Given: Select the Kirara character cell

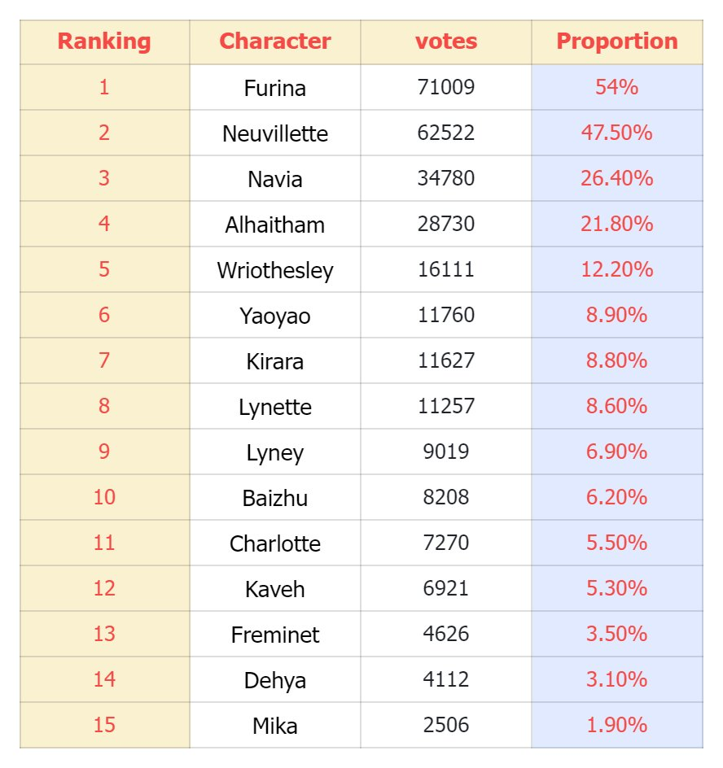Looking at the screenshot, I should pyautogui.click(x=275, y=360).
